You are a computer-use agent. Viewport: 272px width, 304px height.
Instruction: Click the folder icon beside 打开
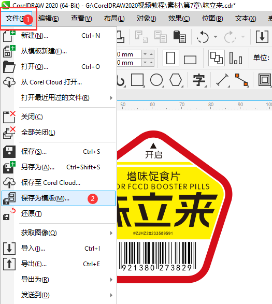click(9, 67)
